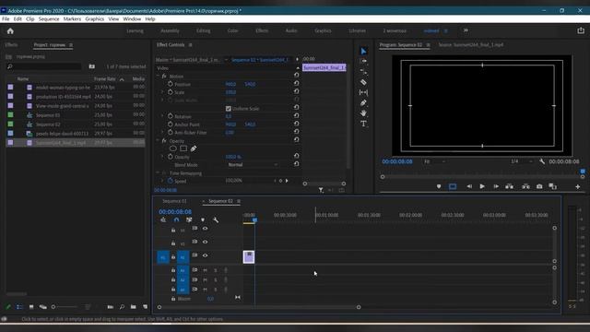Open playback resolution 1/4 dropdown
The image size is (590, 332).
(x=522, y=161)
